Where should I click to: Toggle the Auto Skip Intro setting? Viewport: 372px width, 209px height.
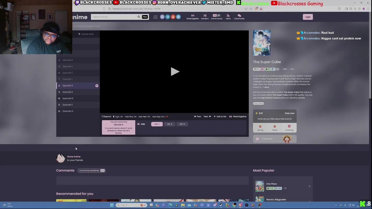160,116
